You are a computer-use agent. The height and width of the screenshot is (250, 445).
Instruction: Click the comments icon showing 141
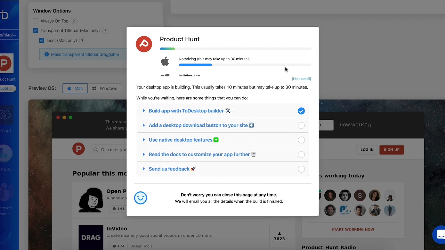(x=114, y=209)
